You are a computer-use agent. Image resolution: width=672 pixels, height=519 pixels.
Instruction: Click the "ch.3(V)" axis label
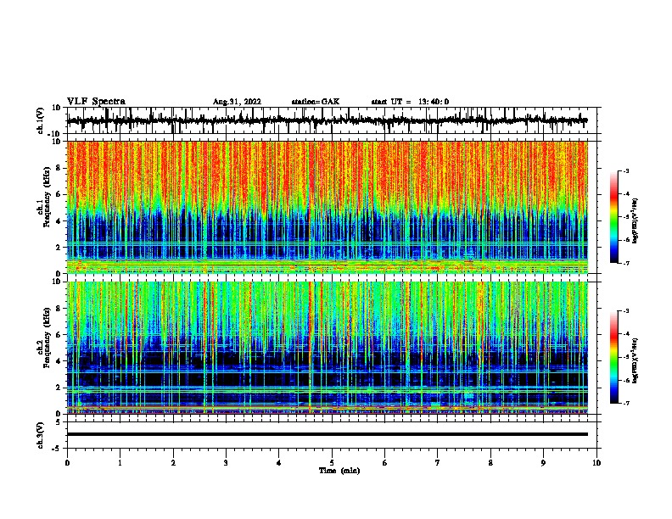coord(41,435)
